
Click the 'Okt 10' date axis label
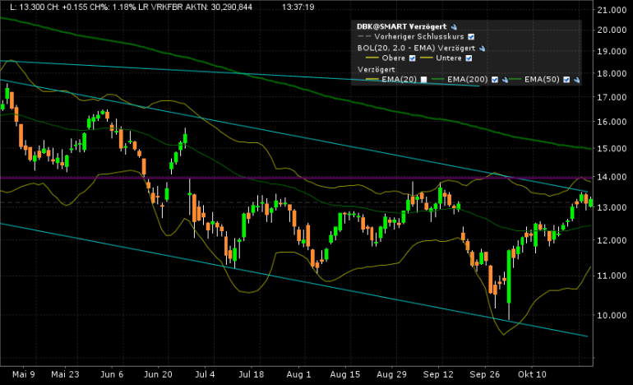click(532, 374)
